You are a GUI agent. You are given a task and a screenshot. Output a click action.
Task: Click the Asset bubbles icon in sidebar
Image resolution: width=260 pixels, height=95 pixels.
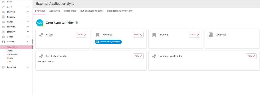click(3, 7)
